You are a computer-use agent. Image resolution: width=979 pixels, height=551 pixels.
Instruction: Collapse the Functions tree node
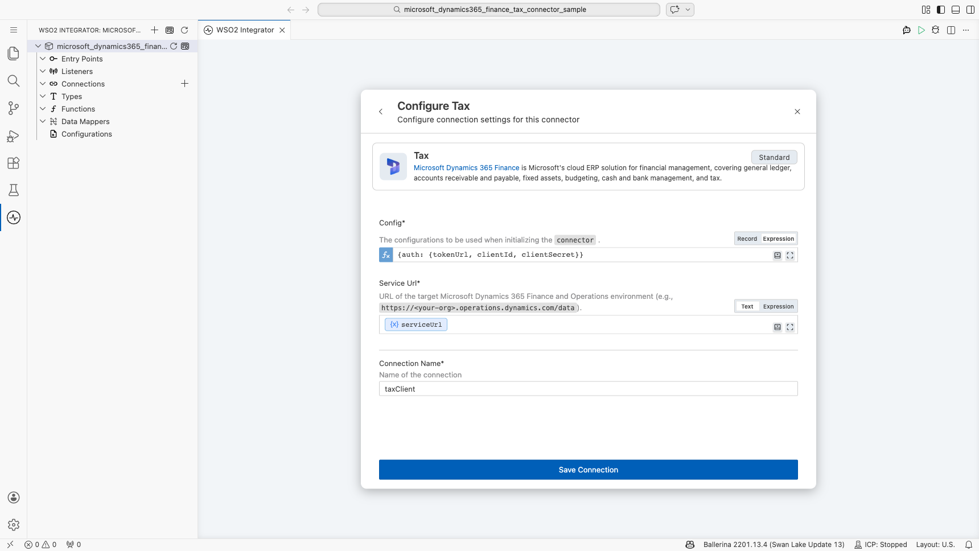click(x=43, y=109)
